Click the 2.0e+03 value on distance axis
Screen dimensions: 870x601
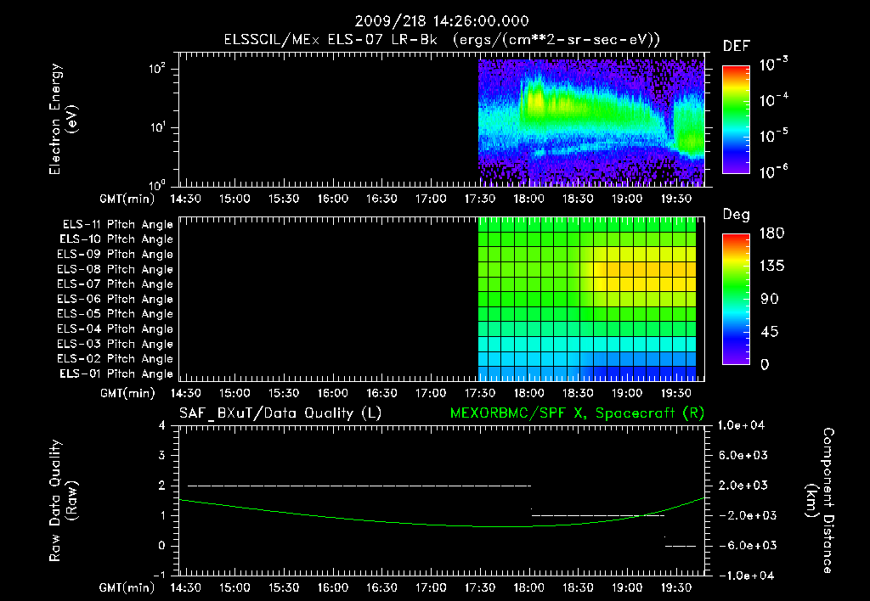coord(743,485)
